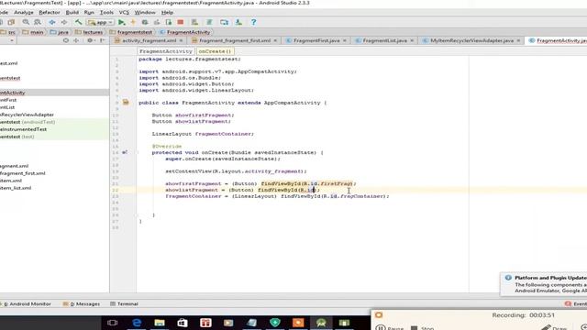Open the toolbar Help question mark
The height and width of the screenshot is (330, 587).
(253, 22)
